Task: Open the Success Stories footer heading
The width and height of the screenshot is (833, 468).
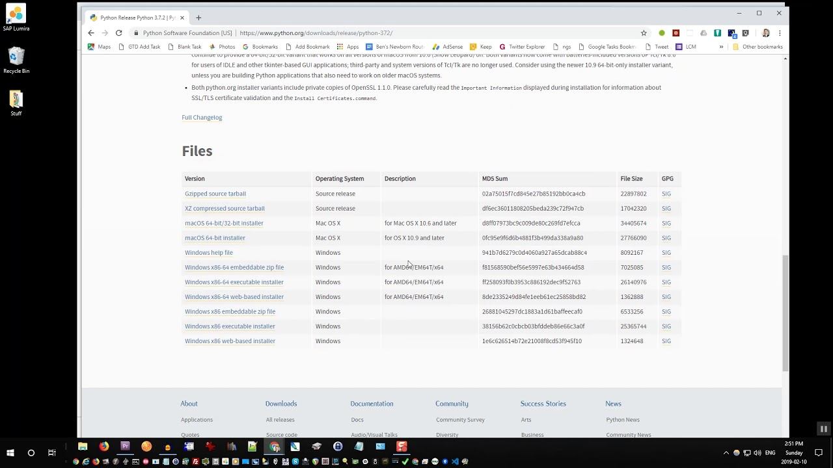Action: click(543, 404)
